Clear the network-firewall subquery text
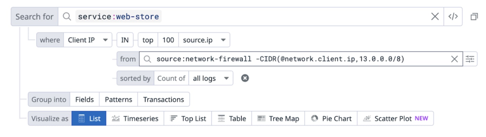The image size is (486, 137). coord(454,59)
